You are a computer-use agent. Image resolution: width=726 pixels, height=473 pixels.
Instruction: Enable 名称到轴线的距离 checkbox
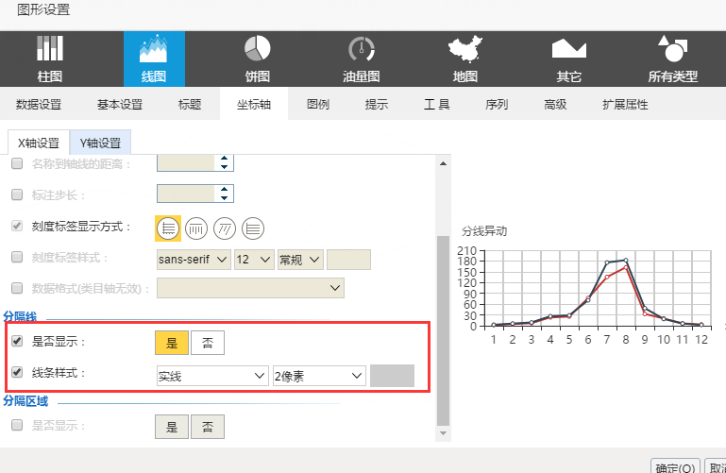click(17, 163)
